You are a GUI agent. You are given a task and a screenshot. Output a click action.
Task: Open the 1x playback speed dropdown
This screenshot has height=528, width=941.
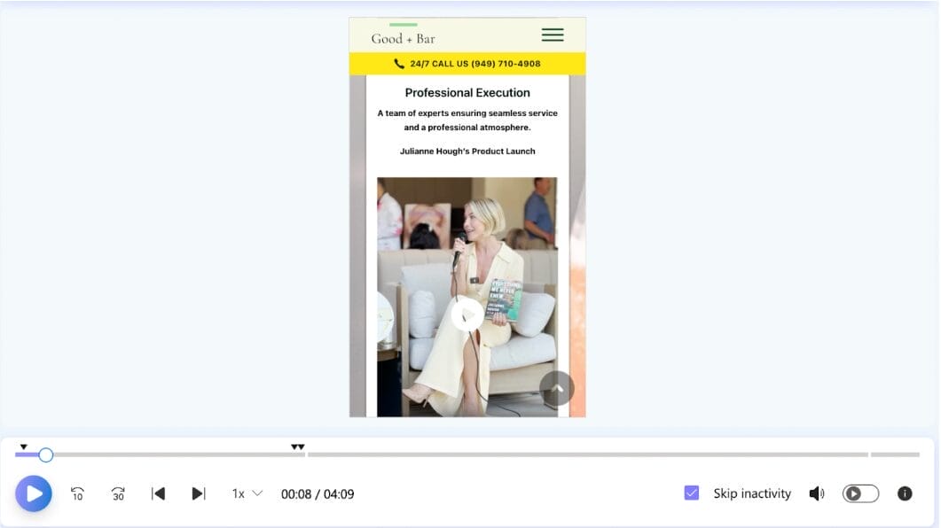pyautogui.click(x=247, y=493)
